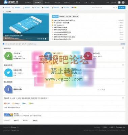Click the document icon in the blue toolbar
Screen dimensions: 128x135
(x=33, y=7)
